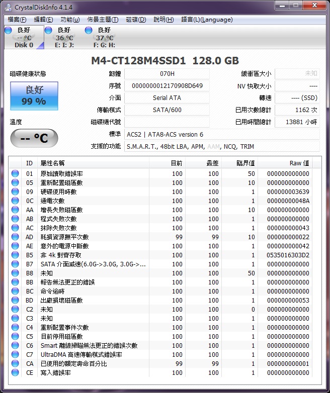Click status orb for attribute B5
This screenshot has height=393, width=330.
15,255
